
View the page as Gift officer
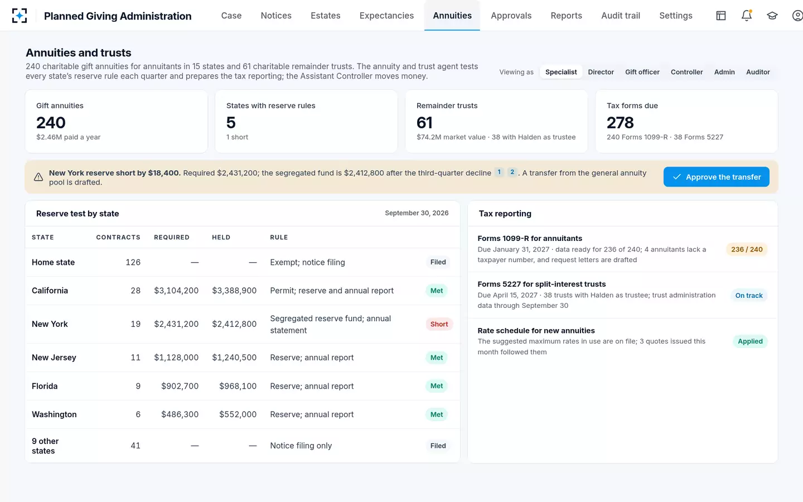tap(642, 72)
